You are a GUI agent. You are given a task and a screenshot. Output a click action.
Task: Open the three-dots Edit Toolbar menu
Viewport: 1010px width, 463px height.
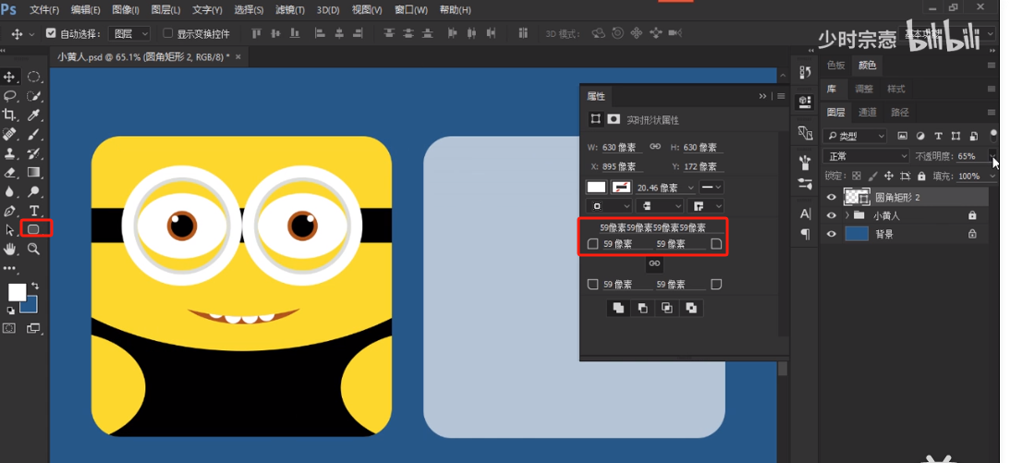(x=9, y=268)
